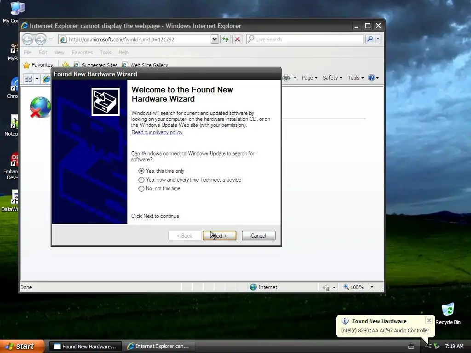Open the zoom level 100% dropdown arrow
The height and width of the screenshot is (353, 471).
coord(372,287)
